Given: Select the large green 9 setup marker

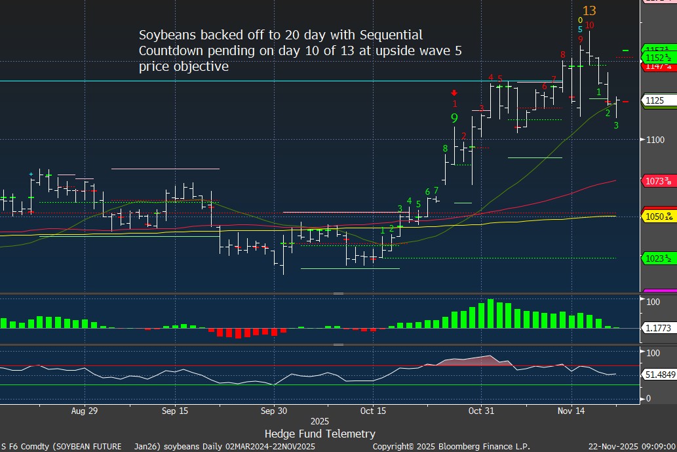Looking at the screenshot, I should click(x=454, y=119).
